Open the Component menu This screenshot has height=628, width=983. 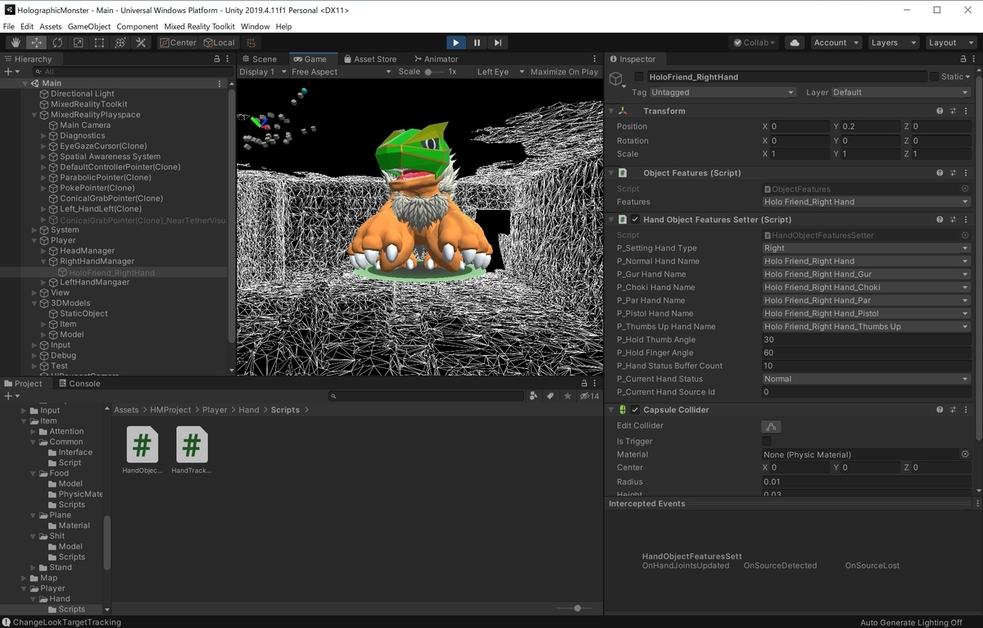pyautogui.click(x=137, y=26)
